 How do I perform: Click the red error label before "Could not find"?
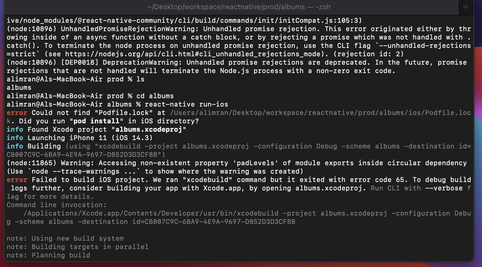17,113
